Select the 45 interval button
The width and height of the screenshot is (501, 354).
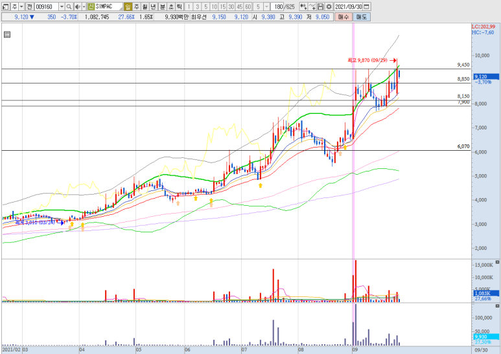pos(239,6)
